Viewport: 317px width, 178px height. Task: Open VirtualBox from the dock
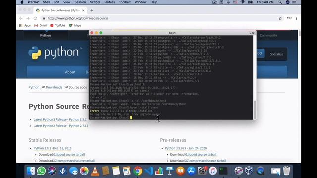(249, 171)
